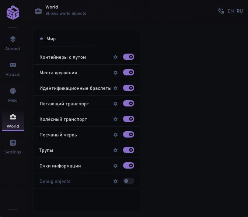Open gear settings for Летающий транспорт
The width and height of the screenshot is (248, 217).
[x=115, y=104]
